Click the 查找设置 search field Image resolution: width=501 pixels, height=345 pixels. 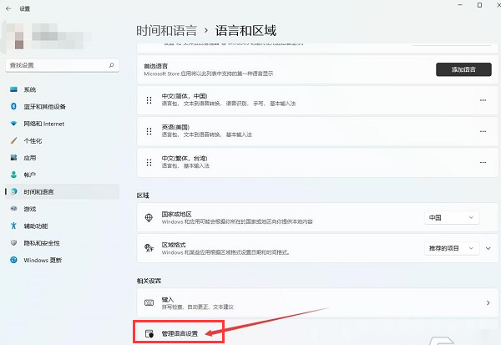pyautogui.click(x=63, y=65)
